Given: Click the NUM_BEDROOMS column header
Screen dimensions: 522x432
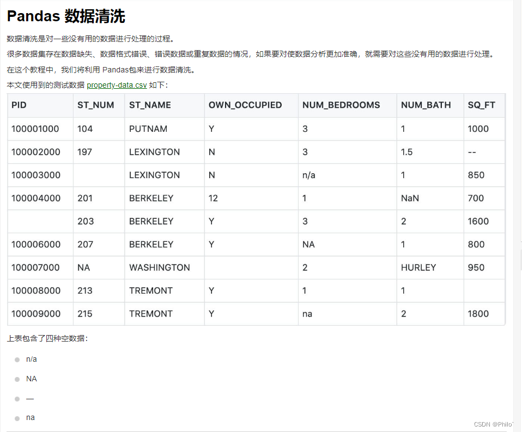Looking at the screenshot, I should (348, 106).
